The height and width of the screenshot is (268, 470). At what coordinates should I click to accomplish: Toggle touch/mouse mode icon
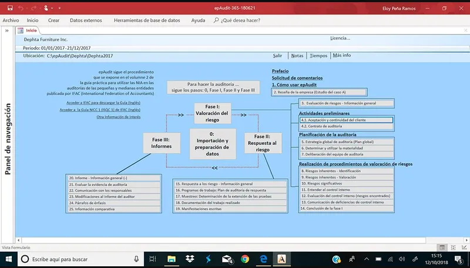pos(46,8)
